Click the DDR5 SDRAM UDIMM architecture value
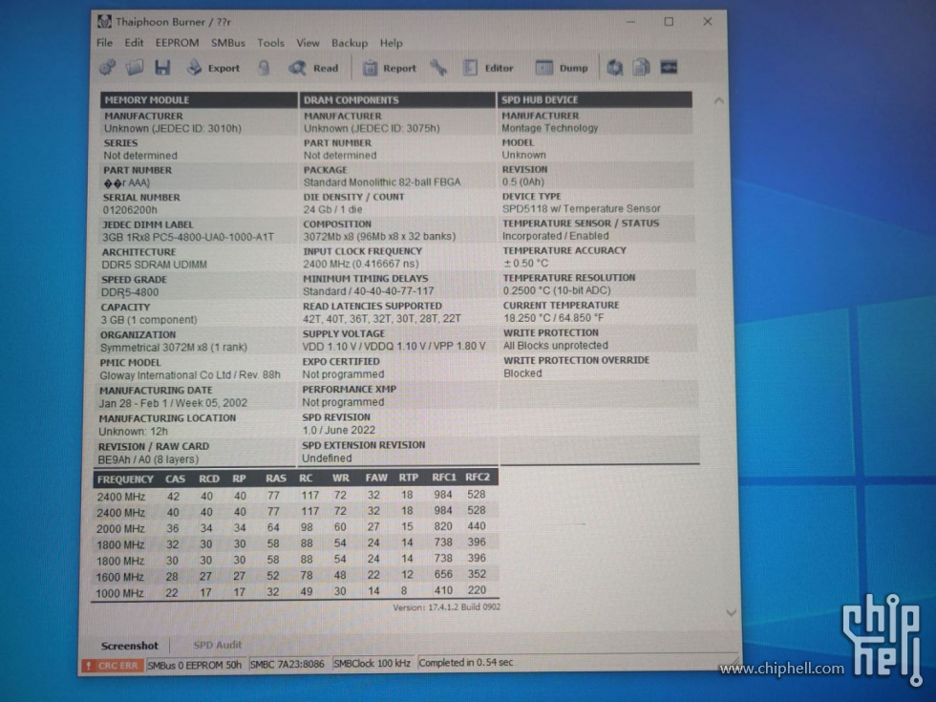 [154, 265]
